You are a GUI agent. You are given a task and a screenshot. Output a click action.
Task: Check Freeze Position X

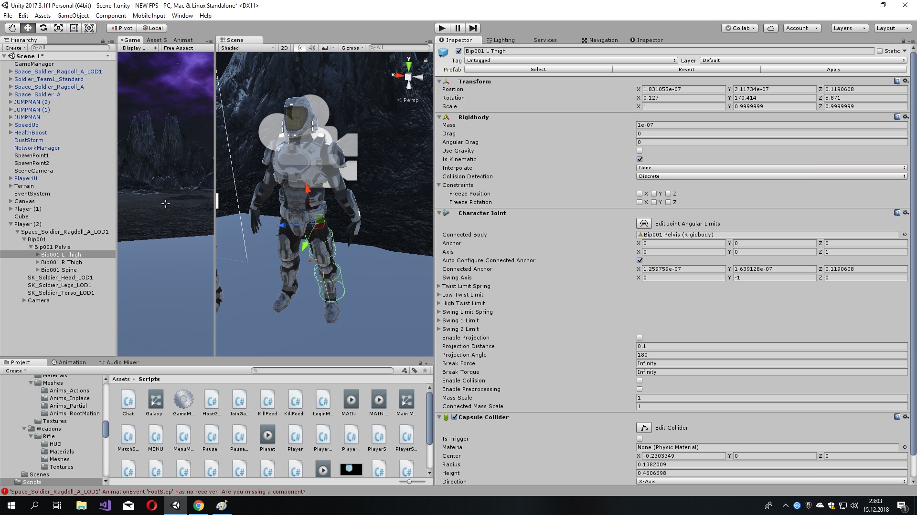[640, 194]
